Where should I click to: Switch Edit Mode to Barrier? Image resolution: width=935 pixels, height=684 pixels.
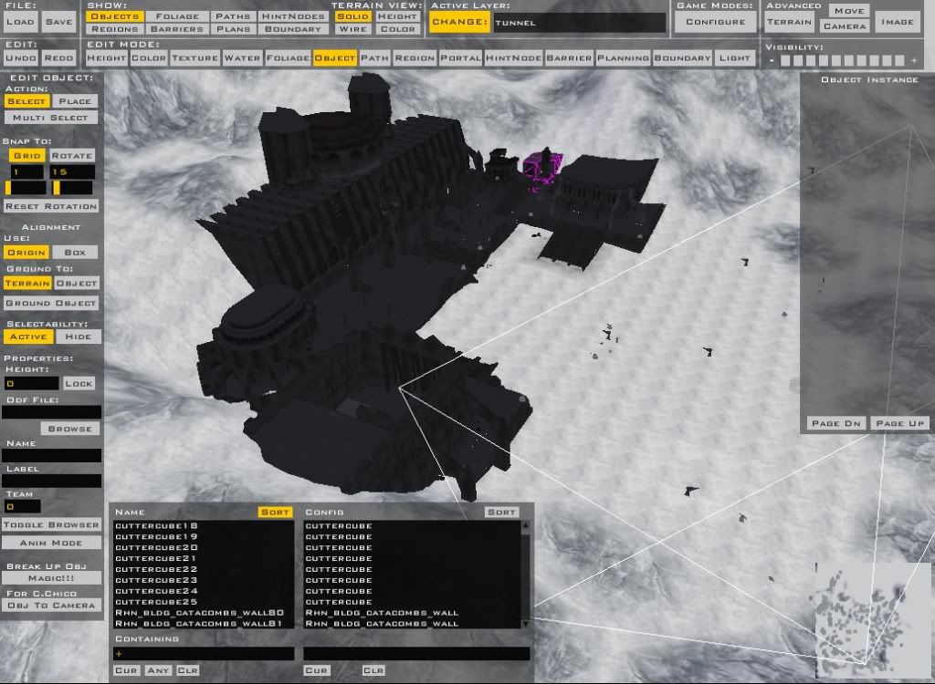coord(569,57)
